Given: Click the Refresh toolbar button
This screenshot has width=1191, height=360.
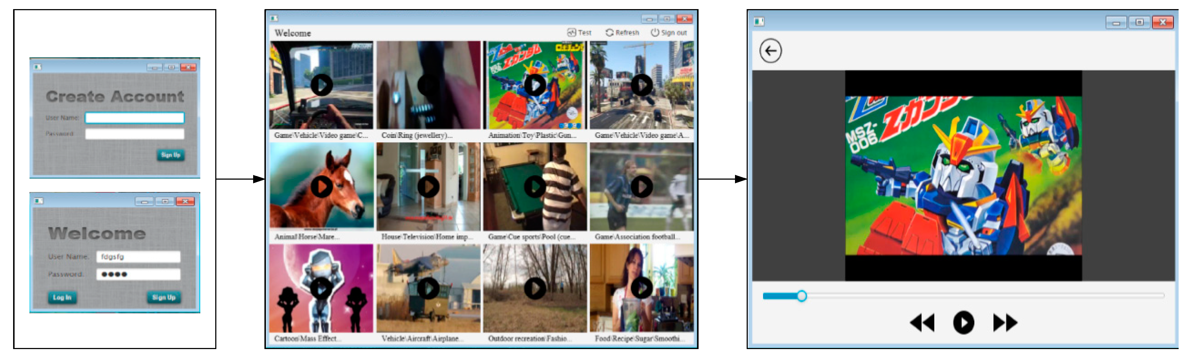Looking at the screenshot, I should tap(622, 33).
